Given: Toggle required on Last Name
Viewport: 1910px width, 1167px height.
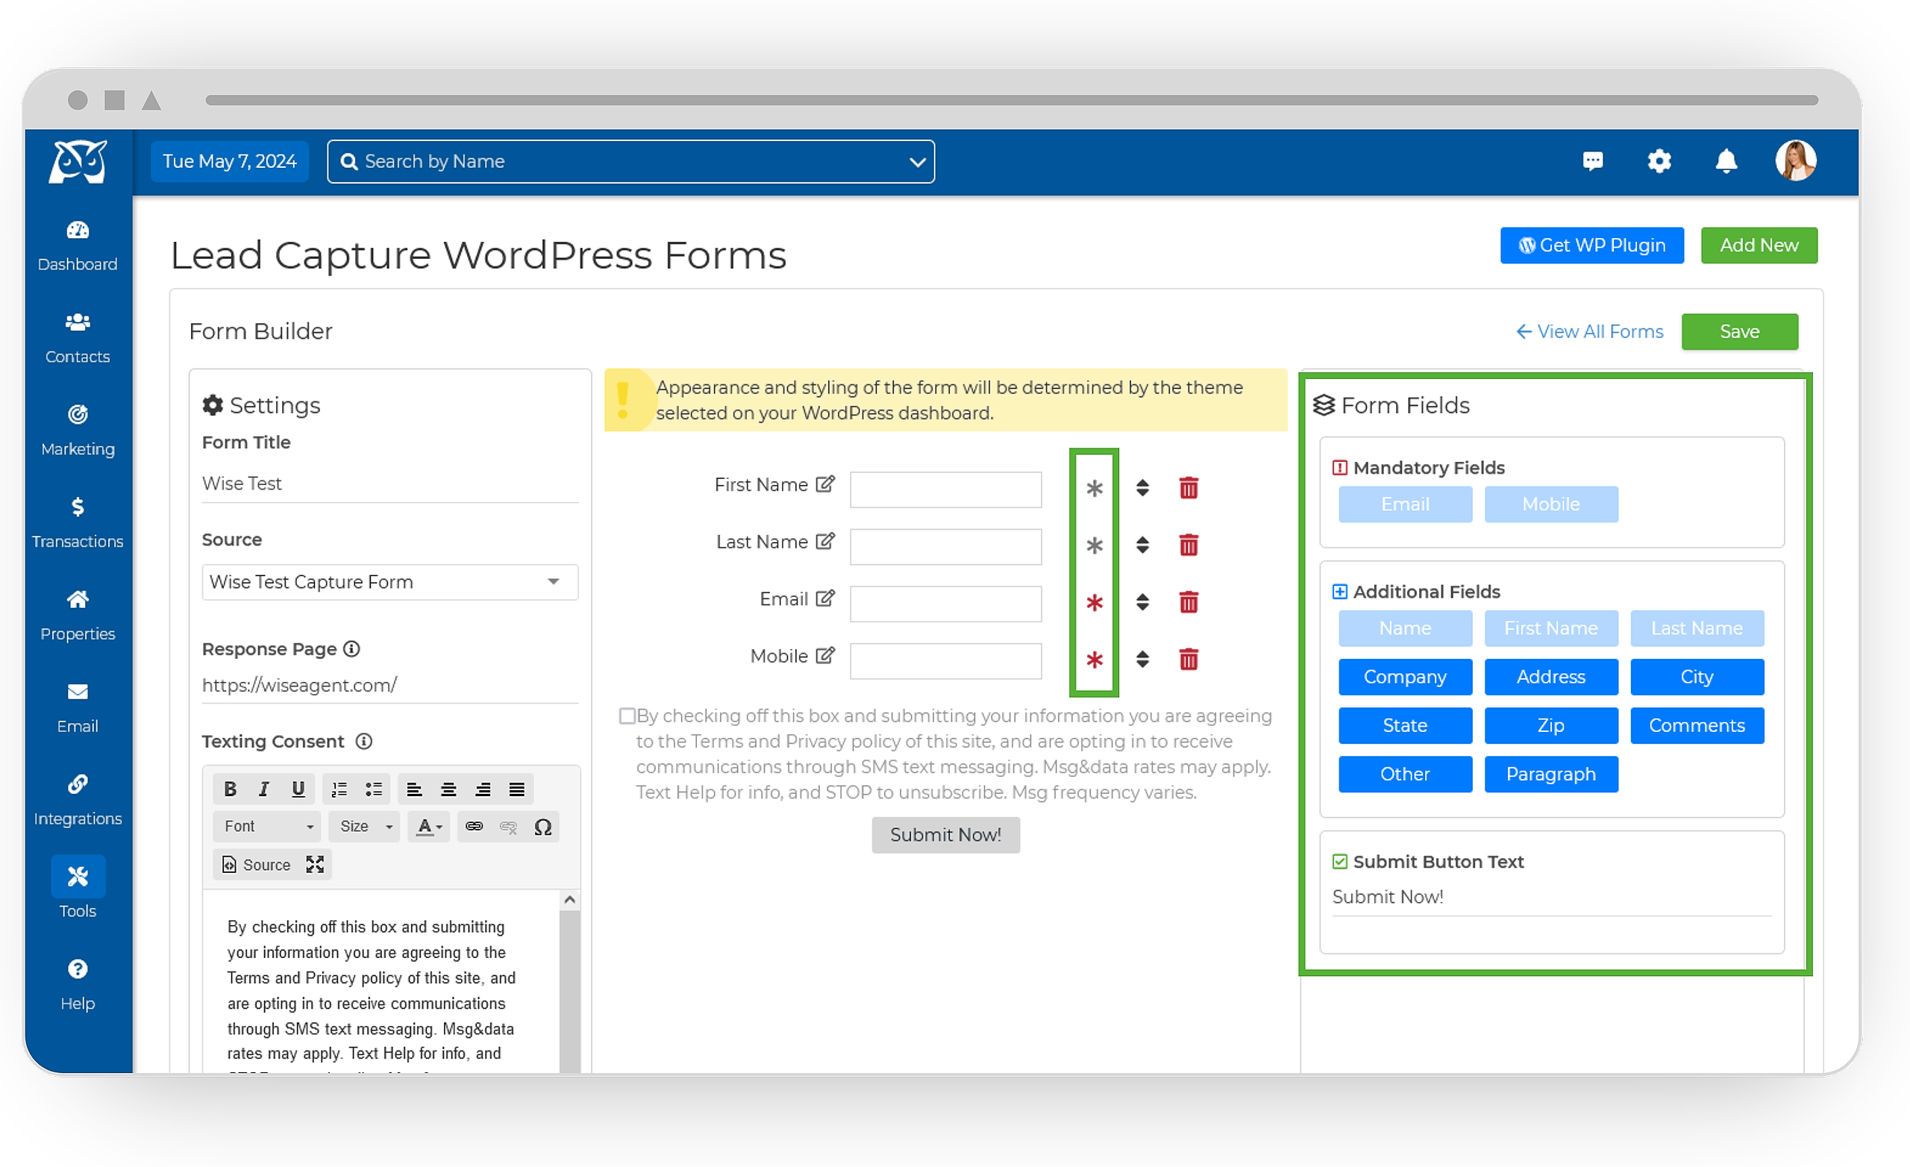Looking at the screenshot, I should (1094, 546).
